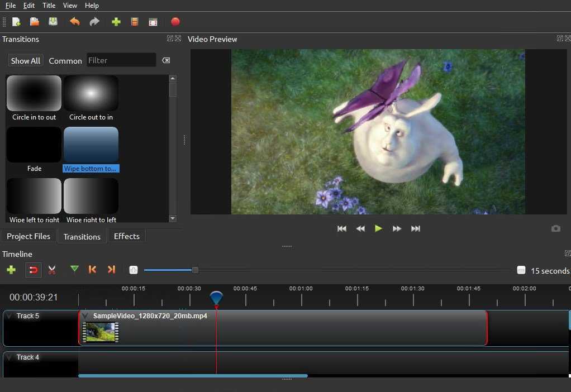Viewport: 571px width, 392px height.
Task: Click into the transitions Filter field
Action: point(121,60)
